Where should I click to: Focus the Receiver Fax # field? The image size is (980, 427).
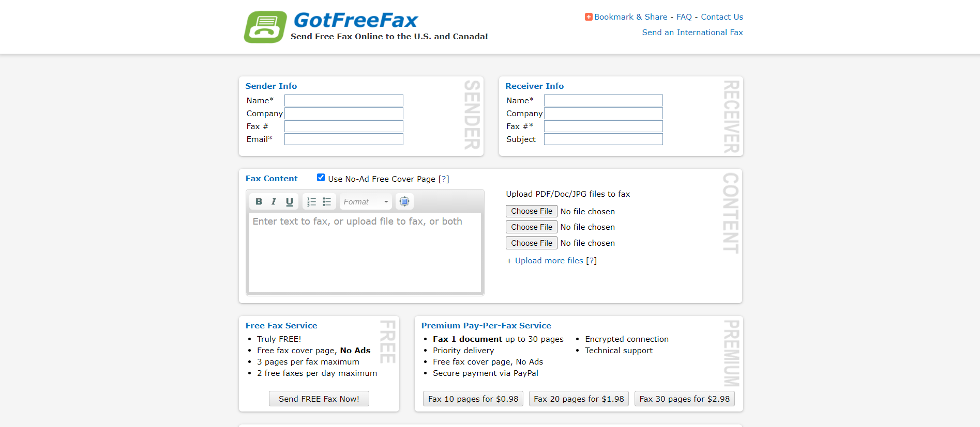pyautogui.click(x=604, y=126)
